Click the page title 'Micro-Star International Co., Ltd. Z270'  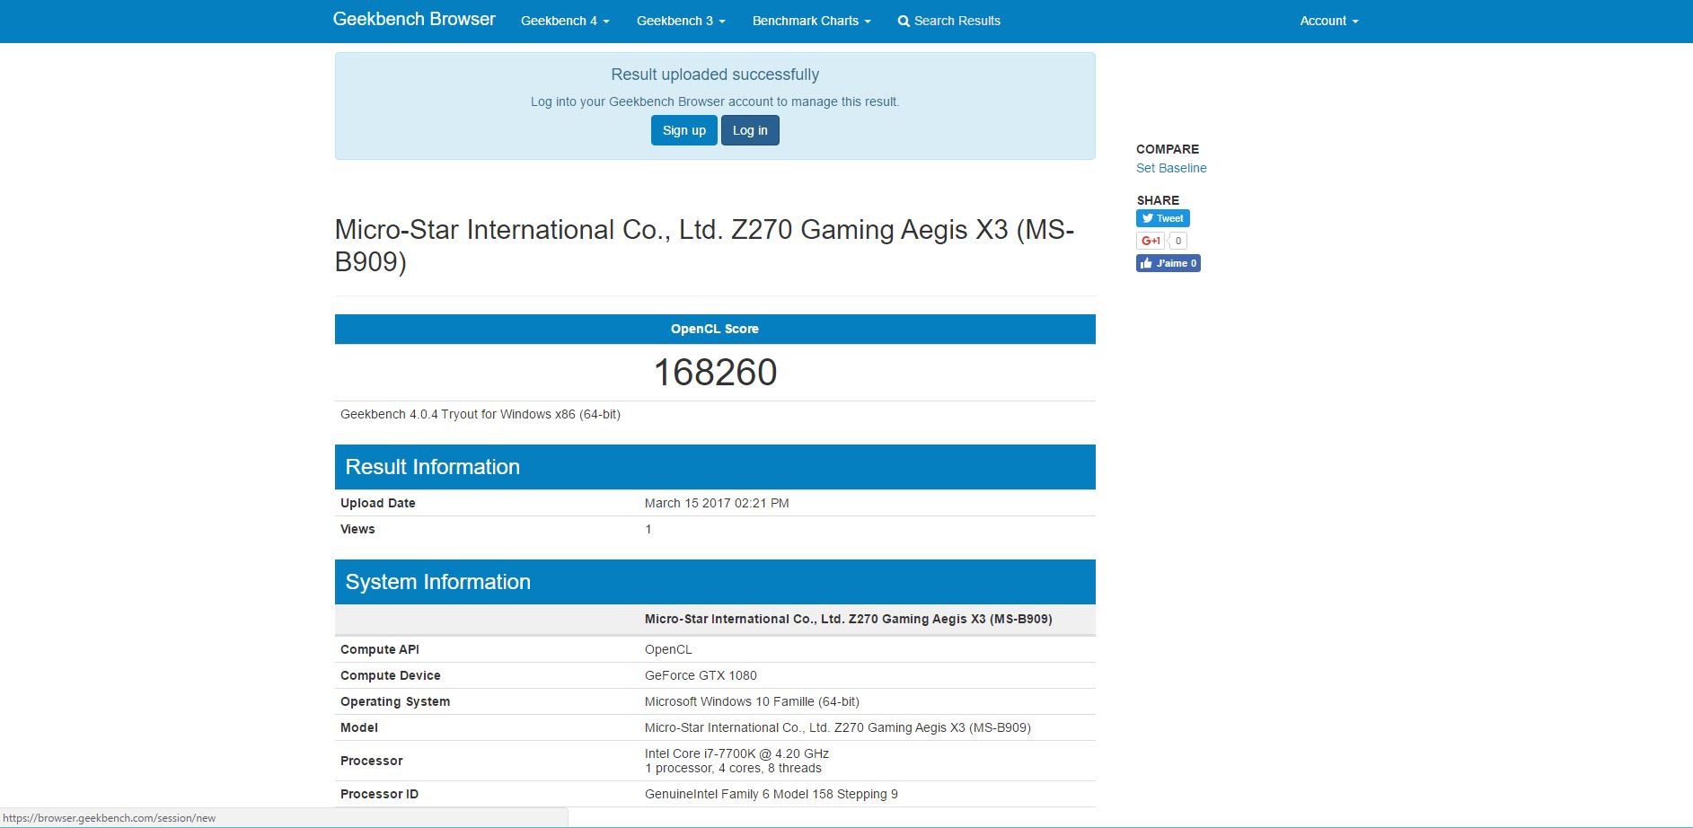705,245
